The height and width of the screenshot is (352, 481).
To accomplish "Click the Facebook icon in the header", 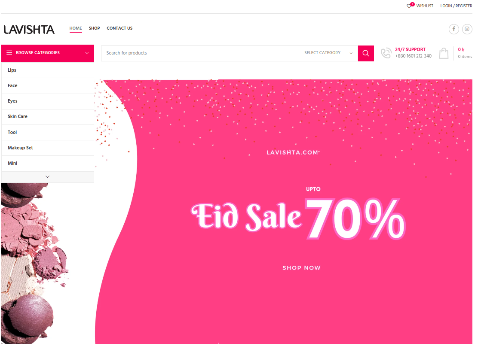I will pyautogui.click(x=453, y=29).
